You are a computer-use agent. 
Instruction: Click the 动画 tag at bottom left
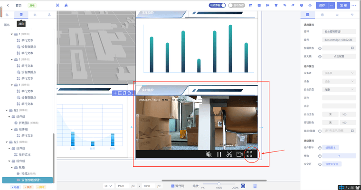tap(16, 187)
